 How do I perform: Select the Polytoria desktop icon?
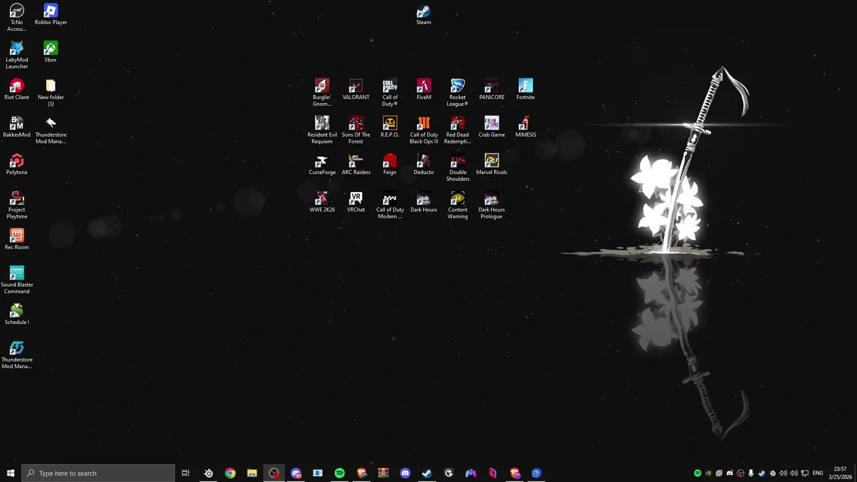pos(17,165)
